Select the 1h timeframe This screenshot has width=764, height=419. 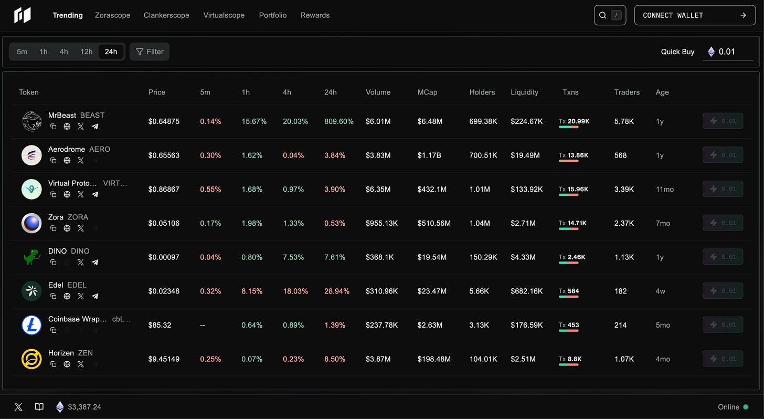[x=44, y=51]
